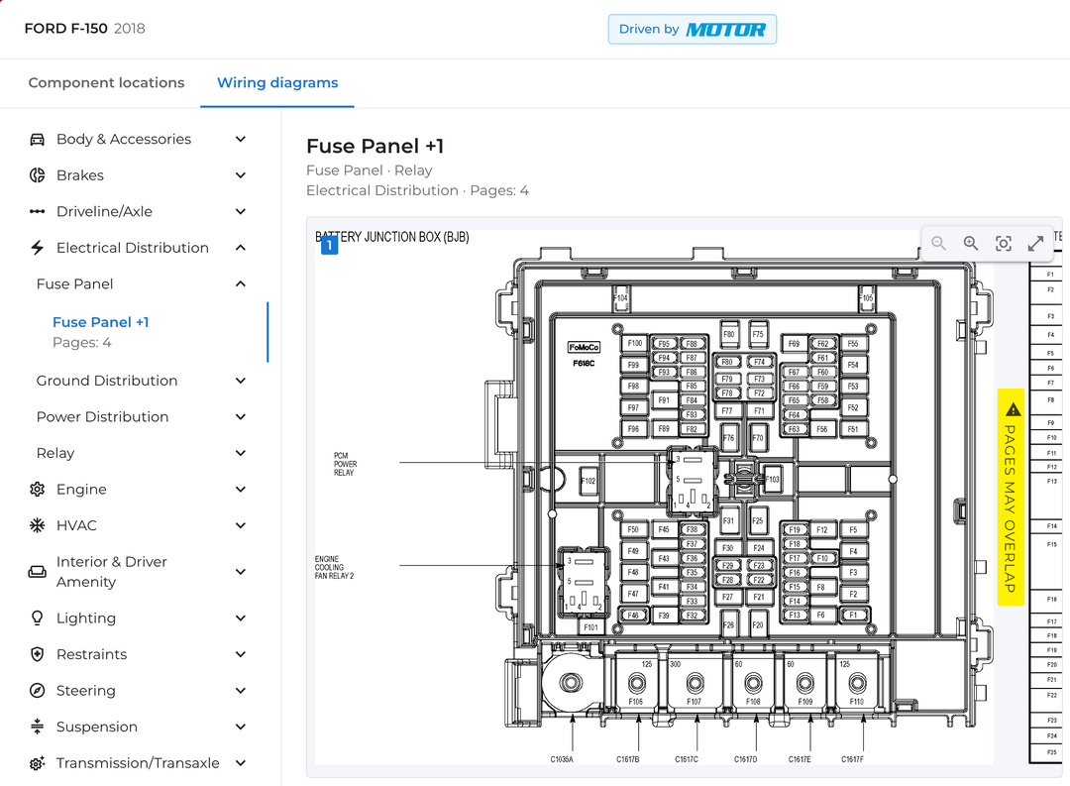Click the Transmission/Transaxle gear icon

click(x=37, y=763)
